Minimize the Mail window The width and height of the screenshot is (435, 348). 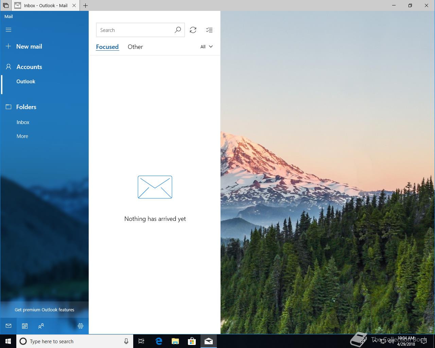(394, 5)
